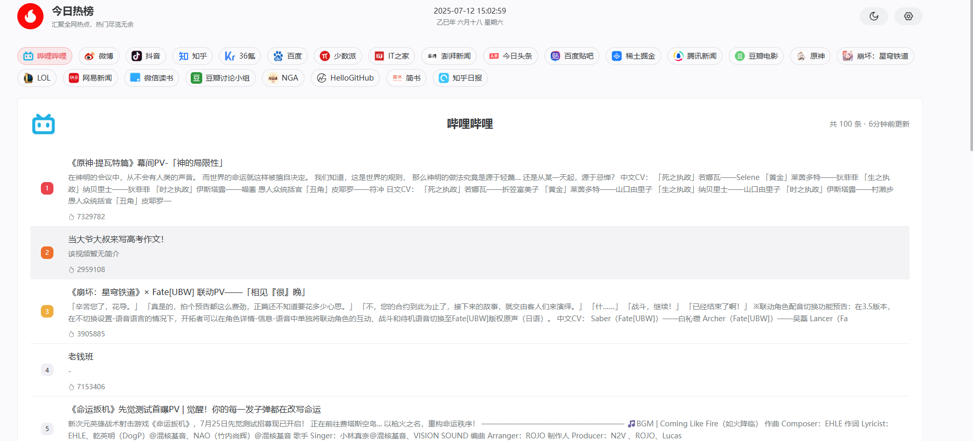Click the 哔哩哔哩 section heading
The width and height of the screenshot is (973, 441).
470,124
